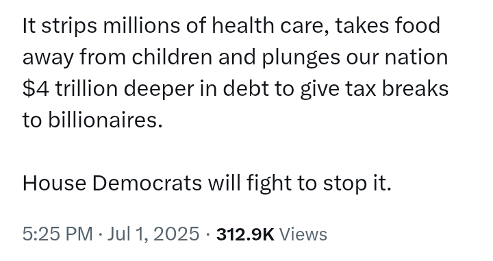Open the 5:25 PM timestamp link
Viewport: 493px width, 261px height.
point(58,234)
